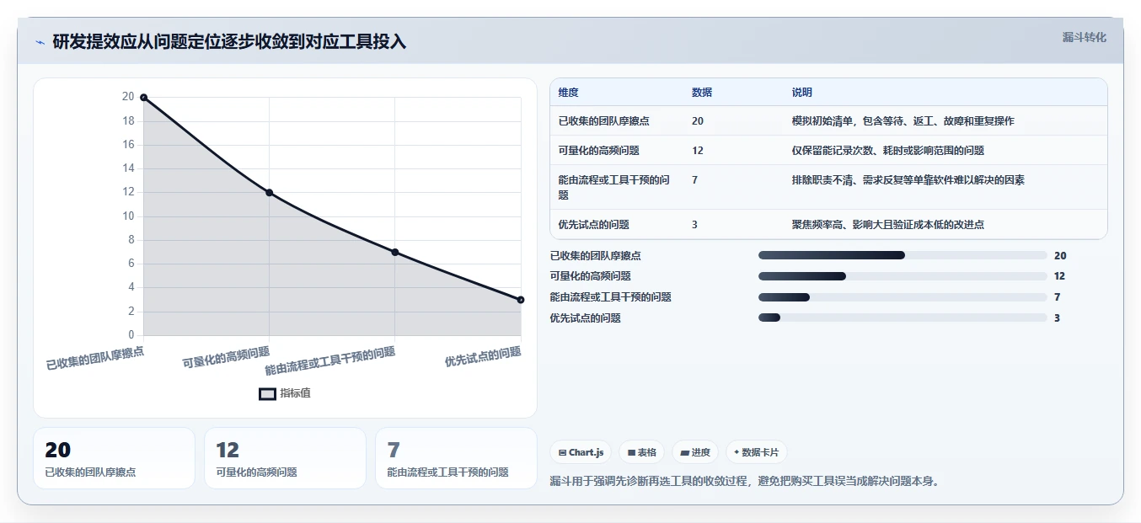The width and height of the screenshot is (1141, 523).
Task: Click the chart data point at value 3
Action: 520,300
